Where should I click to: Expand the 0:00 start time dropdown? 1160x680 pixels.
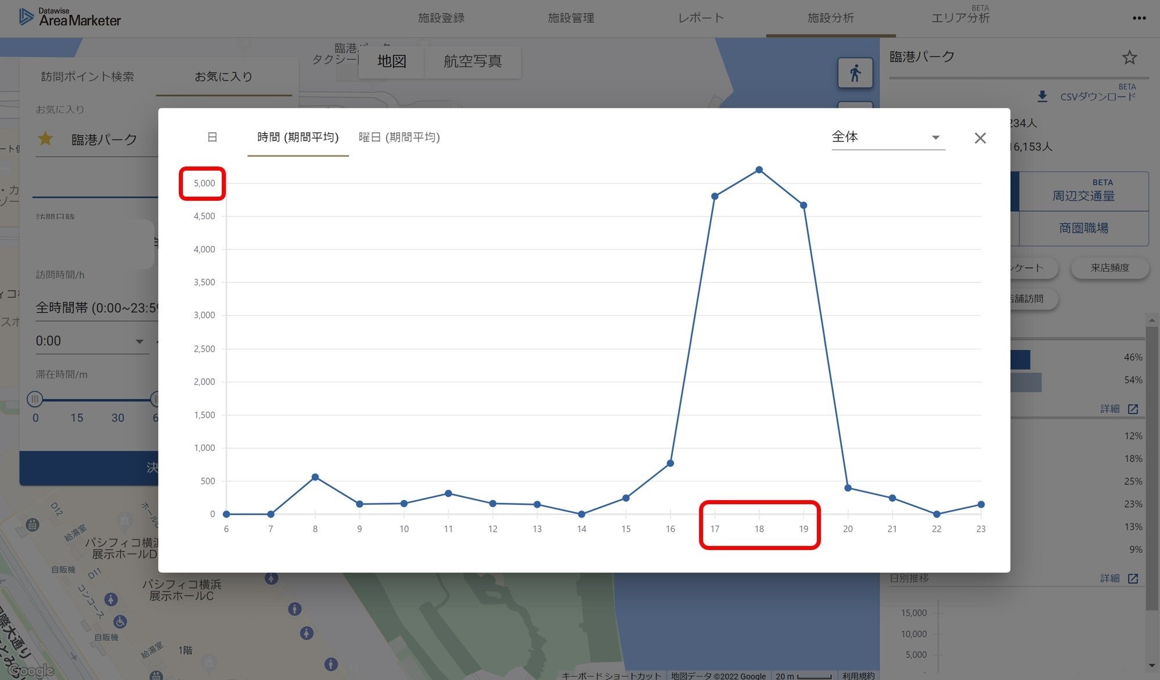(x=90, y=341)
